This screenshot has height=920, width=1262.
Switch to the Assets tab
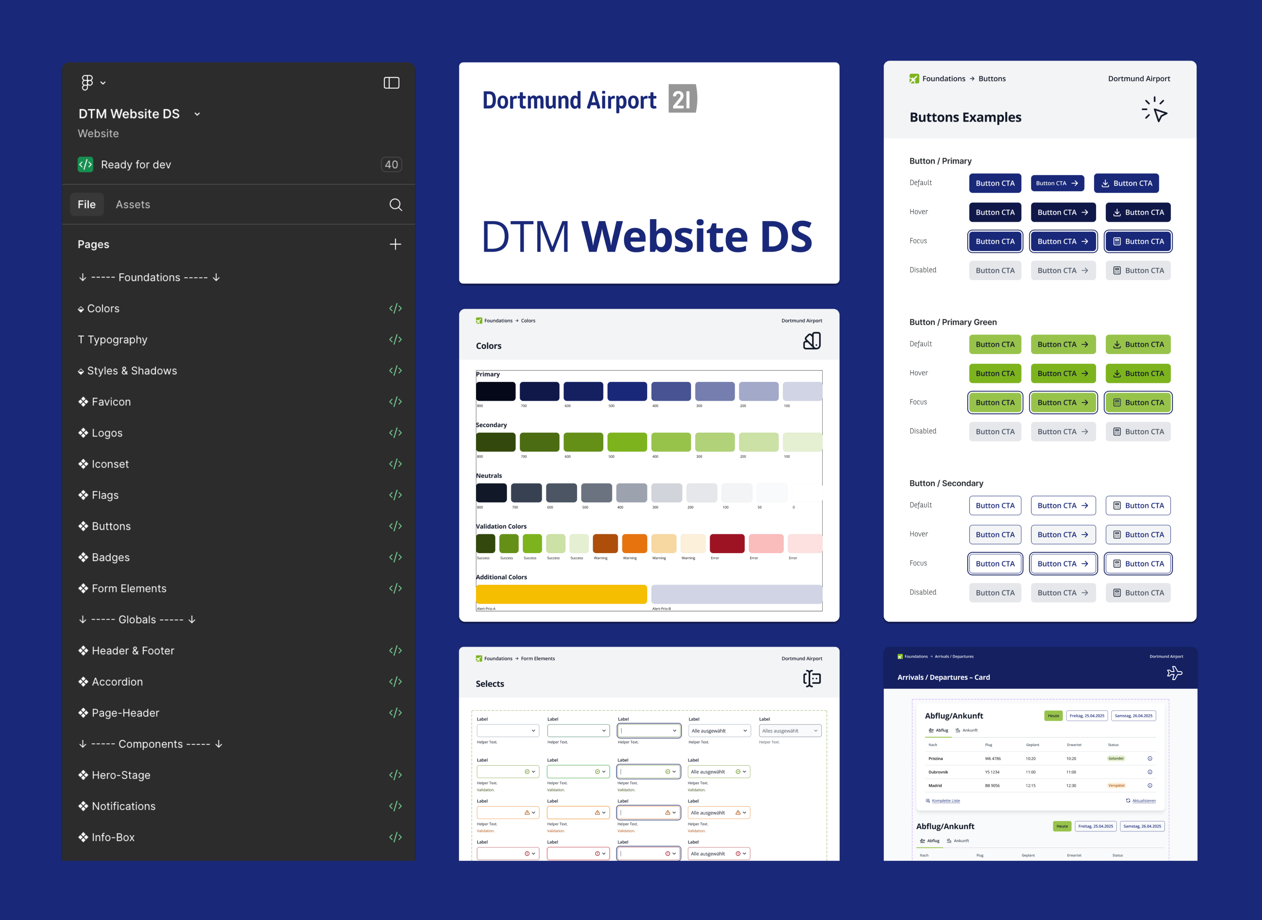click(133, 204)
